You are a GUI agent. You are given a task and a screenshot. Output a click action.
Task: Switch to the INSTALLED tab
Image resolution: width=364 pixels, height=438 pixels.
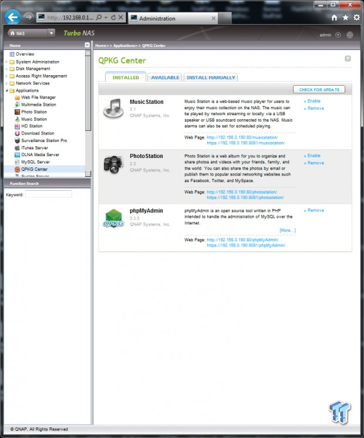click(x=126, y=78)
